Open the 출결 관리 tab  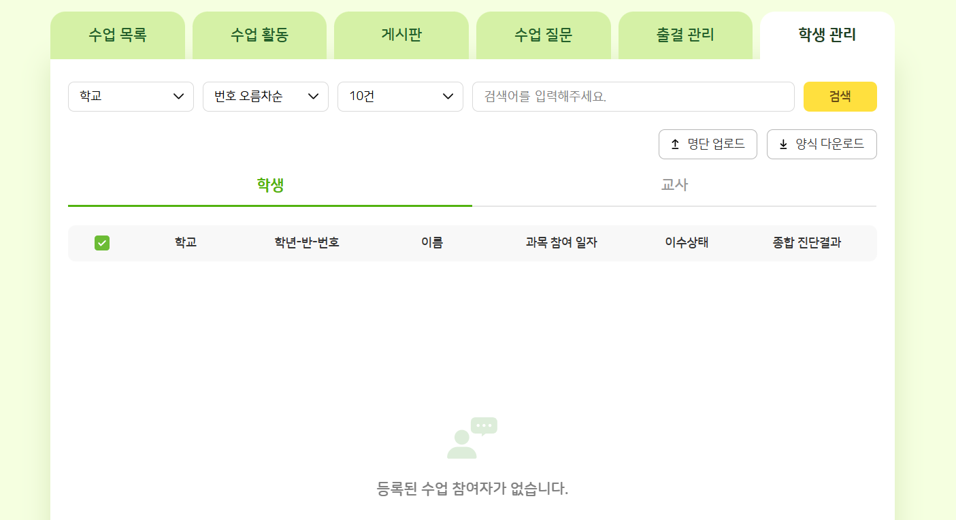pyautogui.click(x=685, y=35)
